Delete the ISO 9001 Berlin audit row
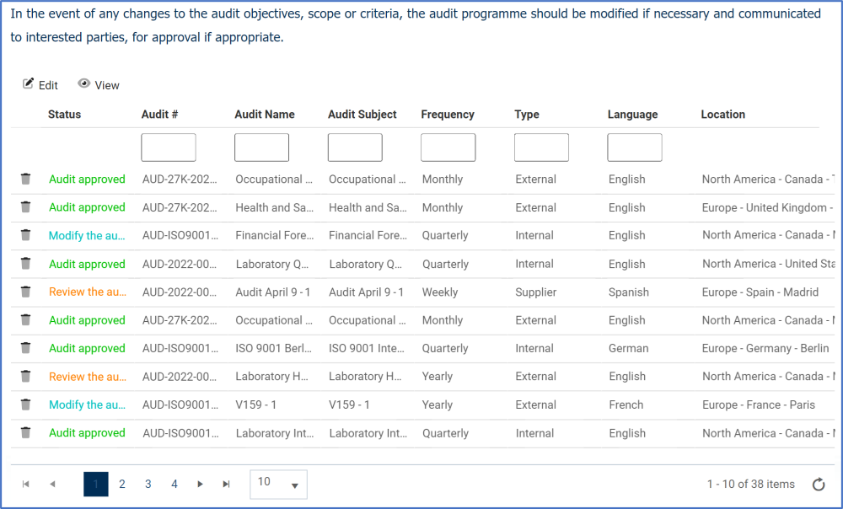This screenshot has width=843, height=509. tap(25, 348)
